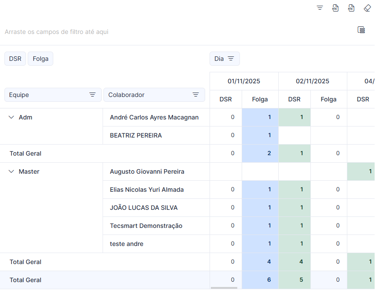This screenshot has height=298, width=383.
Task: Click the 01/11/2025 column header
Action: pyautogui.click(x=244, y=81)
